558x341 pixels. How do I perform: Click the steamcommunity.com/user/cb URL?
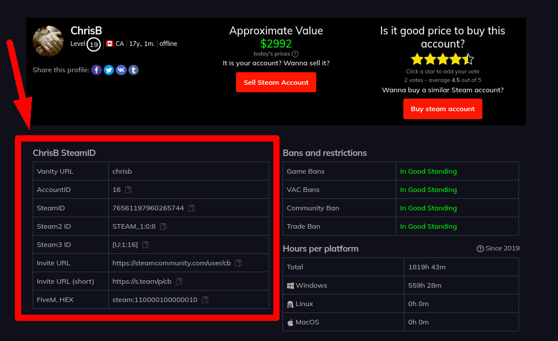click(171, 263)
